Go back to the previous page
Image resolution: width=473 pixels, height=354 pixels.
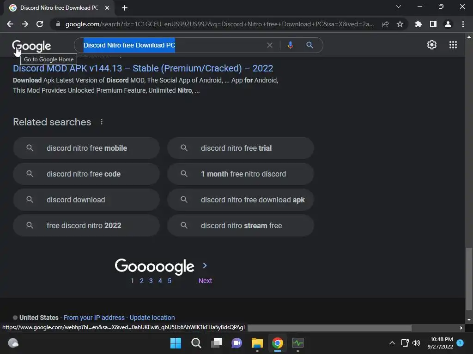pos(10,24)
